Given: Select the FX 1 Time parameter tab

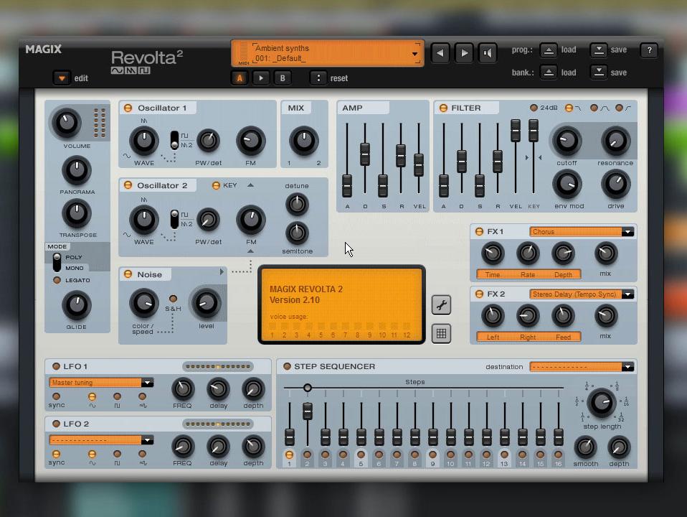Looking at the screenshot, I should (x=493, y=275).
